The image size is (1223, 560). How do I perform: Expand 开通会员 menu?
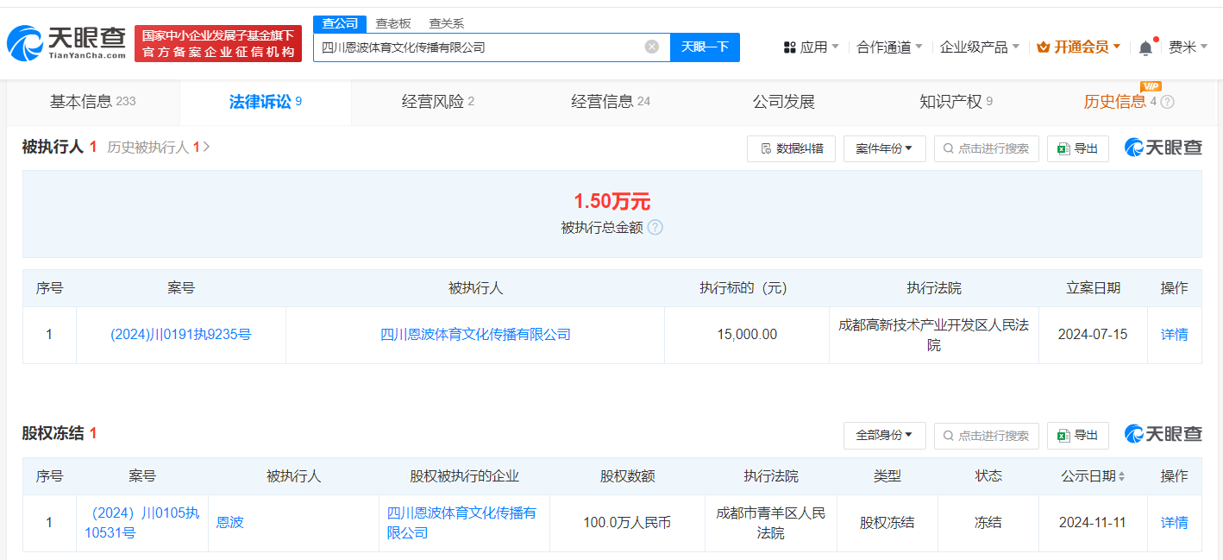point(1079,47)
